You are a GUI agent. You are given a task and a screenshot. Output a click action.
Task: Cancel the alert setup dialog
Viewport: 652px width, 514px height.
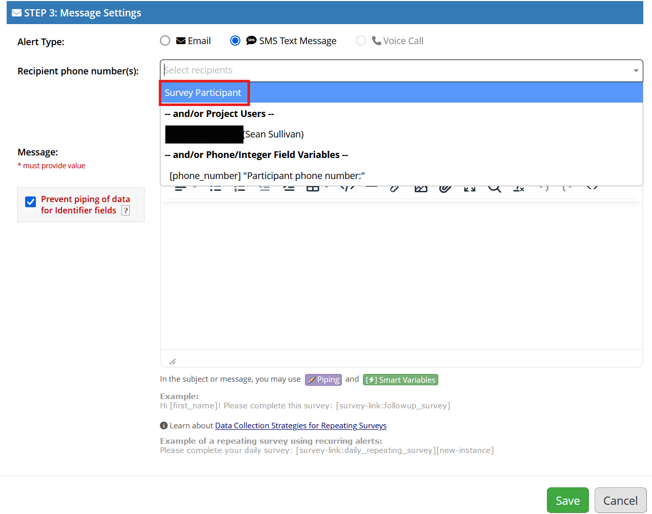coord(621,500)
